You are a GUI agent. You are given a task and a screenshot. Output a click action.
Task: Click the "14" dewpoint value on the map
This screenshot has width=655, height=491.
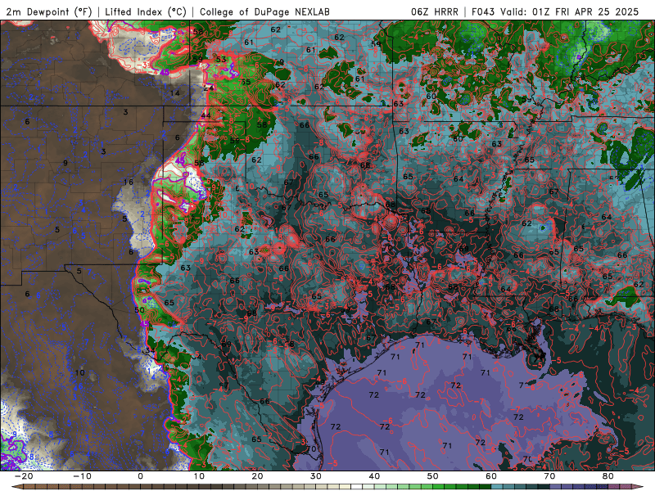175,92
